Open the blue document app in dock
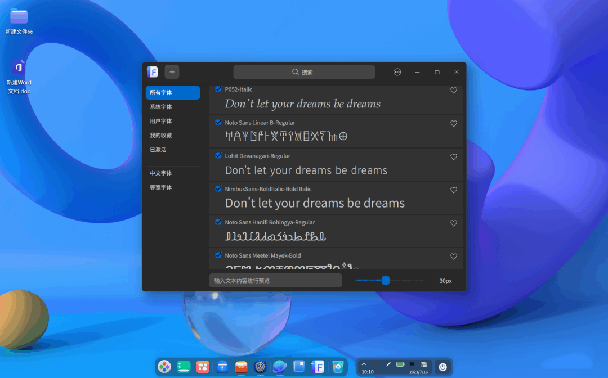The width and height of the screenshot is (608, 378). tap(299, 366)
